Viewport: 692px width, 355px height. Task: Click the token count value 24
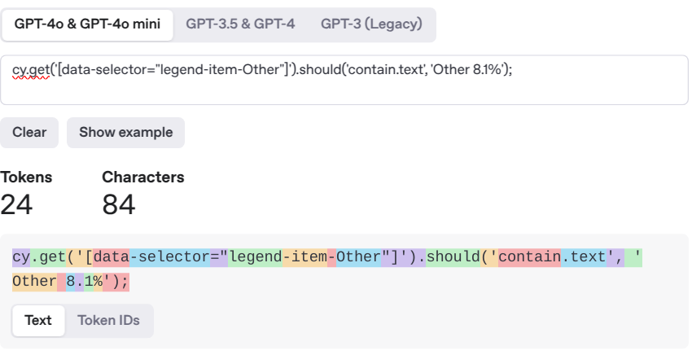coord(17,204)
